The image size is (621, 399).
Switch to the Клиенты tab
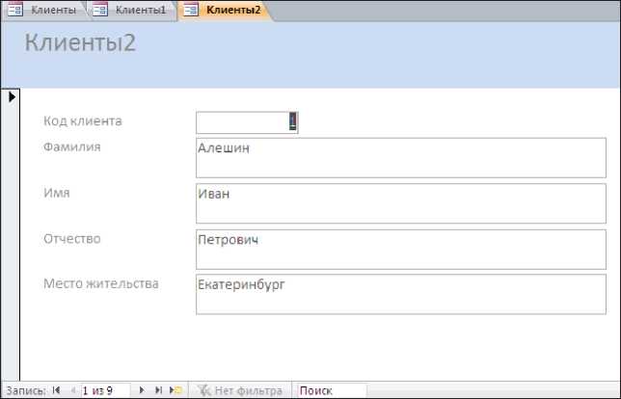(x=44, y=11)
